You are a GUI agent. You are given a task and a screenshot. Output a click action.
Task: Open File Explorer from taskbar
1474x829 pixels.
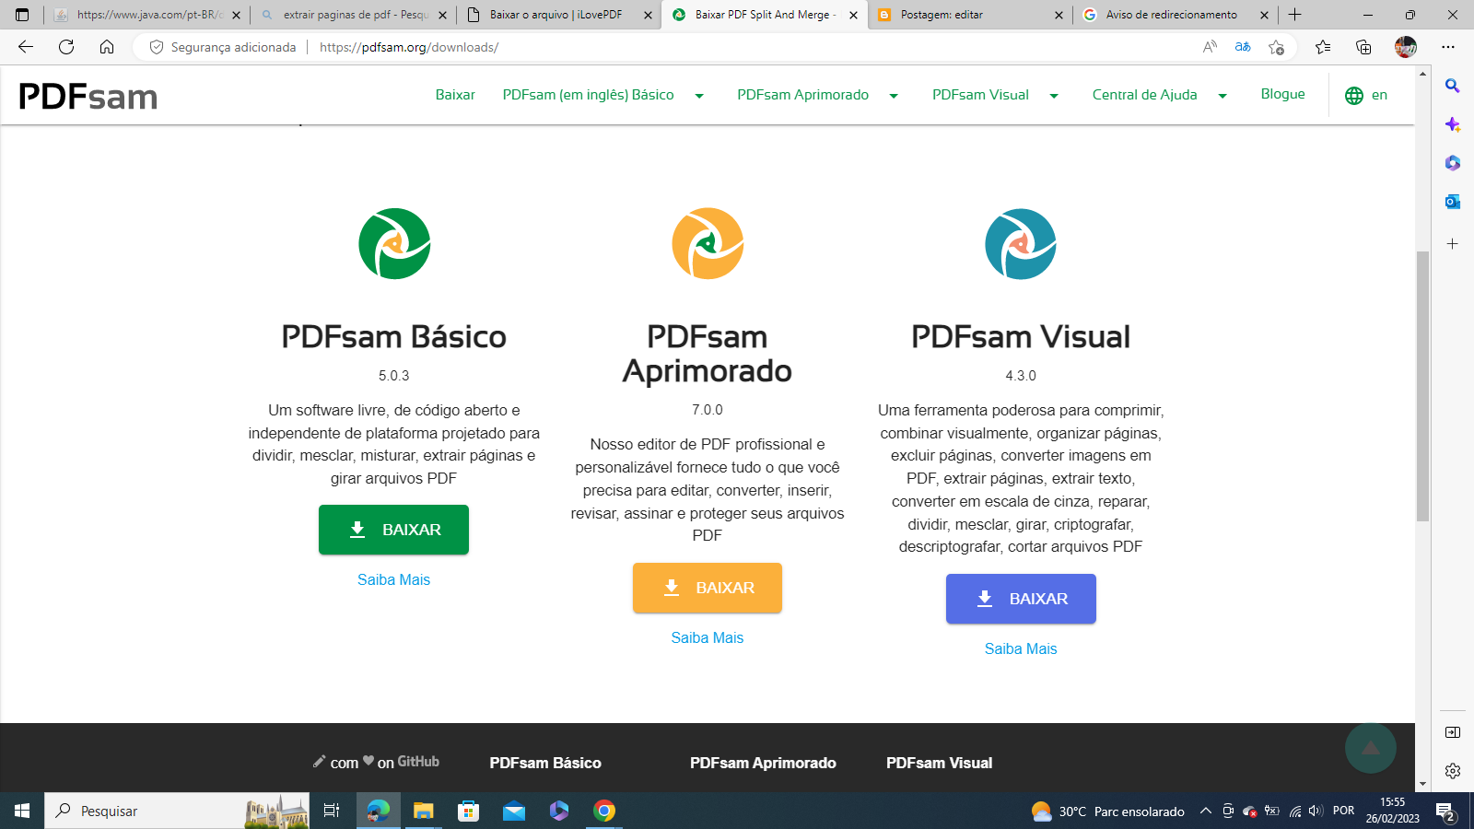click(423, 811)
